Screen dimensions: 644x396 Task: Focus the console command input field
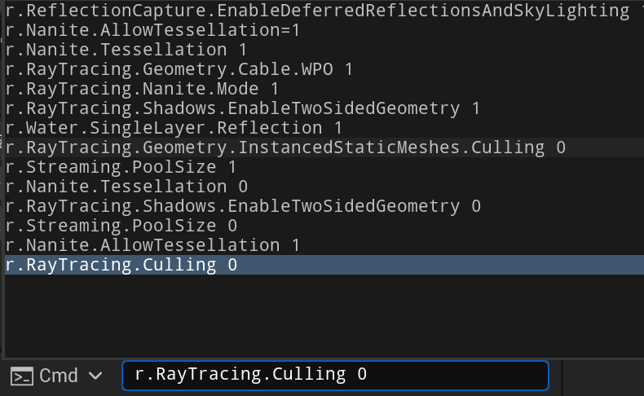335,375
